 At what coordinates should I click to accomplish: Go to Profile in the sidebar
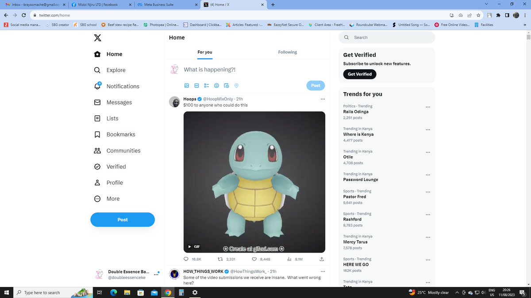click(108, 183)
